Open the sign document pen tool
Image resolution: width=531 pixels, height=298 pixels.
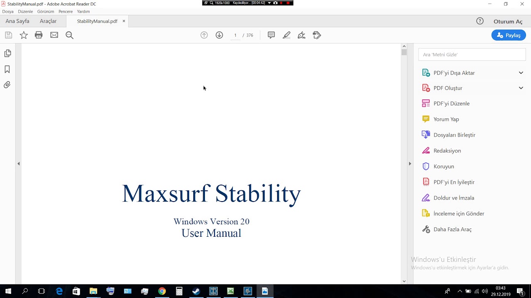(302, 35)
